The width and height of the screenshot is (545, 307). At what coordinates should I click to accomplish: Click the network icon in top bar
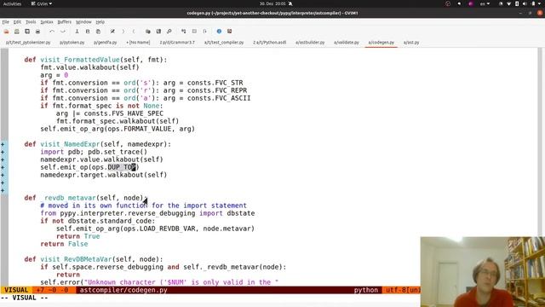point(509,3)
